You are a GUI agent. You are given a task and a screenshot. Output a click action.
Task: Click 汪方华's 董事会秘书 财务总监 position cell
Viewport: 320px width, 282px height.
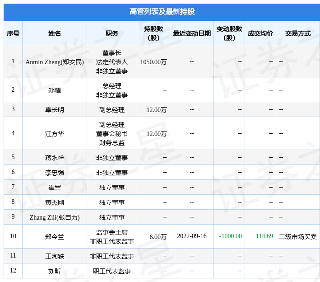click(x=112, y=134)
